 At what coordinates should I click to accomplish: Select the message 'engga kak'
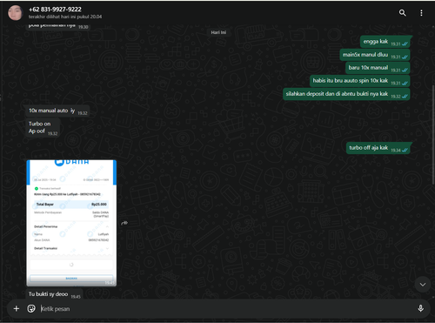coord(385,42)
